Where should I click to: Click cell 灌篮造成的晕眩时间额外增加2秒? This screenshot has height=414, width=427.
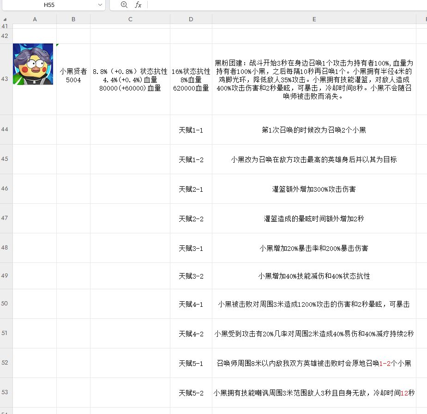point(314,218)
